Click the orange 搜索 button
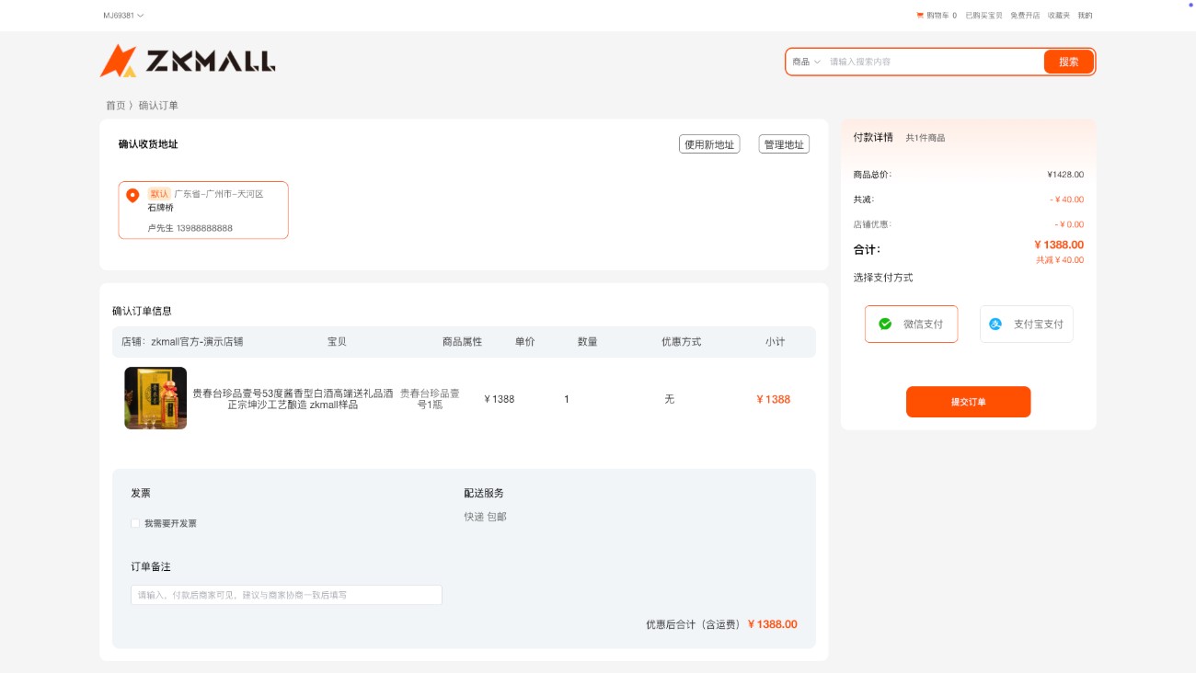The height and width of the screenshot is (673, 1196). (x=1069, y=62)
